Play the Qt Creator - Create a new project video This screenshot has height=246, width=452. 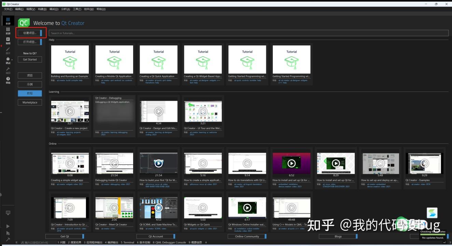point(70,111)
